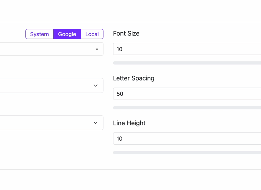This screenshot has width=261, height=190.
Task: Focus the Line Height input field
Action: tap(187, 138)
